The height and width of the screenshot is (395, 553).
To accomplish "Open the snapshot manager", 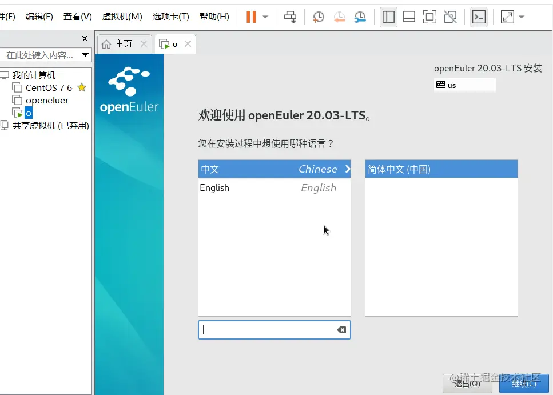I will point(360,17).
